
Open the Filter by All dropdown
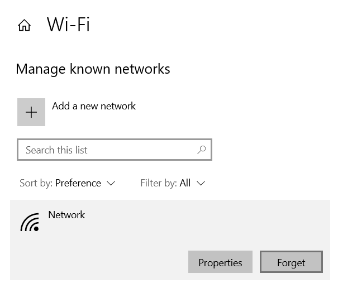click(173, 183)
